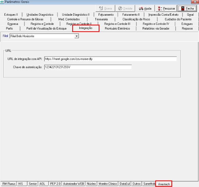
Task: Open the Unidades Diagnóstico tab
Action: coord(40,15)
